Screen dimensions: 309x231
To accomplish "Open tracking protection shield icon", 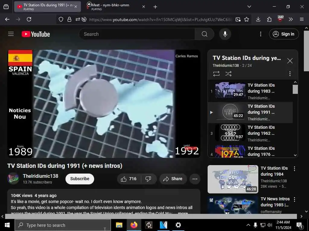I will [x=61, y=19].
